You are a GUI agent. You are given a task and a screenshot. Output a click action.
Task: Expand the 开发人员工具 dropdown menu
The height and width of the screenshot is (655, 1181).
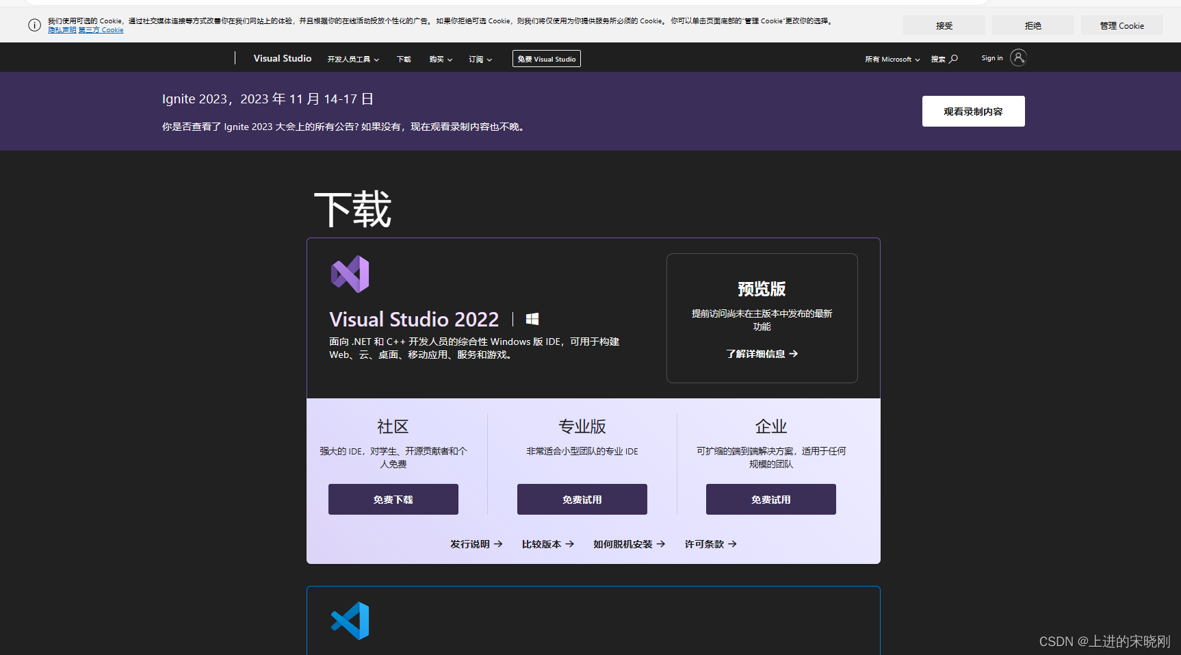point(353,60)
